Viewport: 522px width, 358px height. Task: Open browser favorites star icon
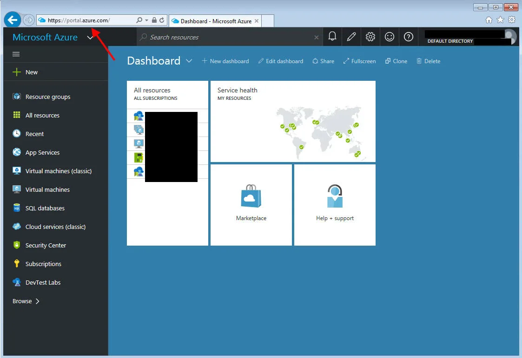(x=500, y=20)
